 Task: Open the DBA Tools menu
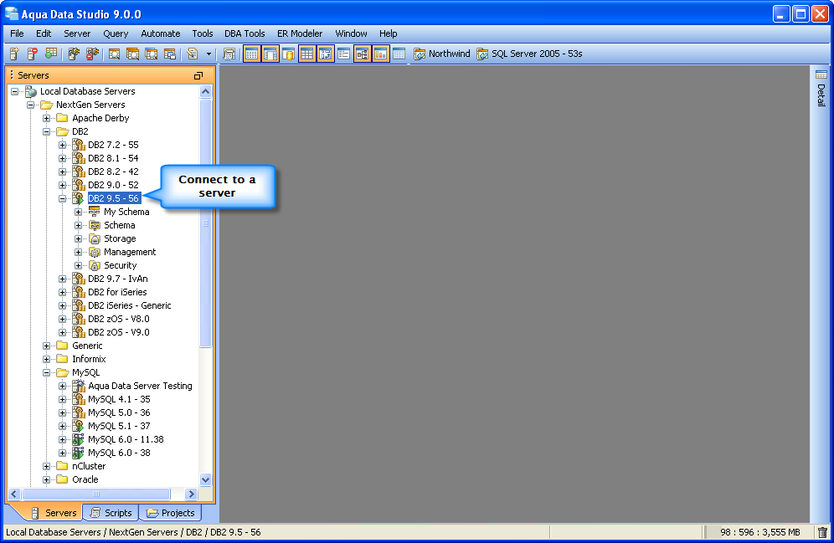pyautogui.click(x=245, y=33)
